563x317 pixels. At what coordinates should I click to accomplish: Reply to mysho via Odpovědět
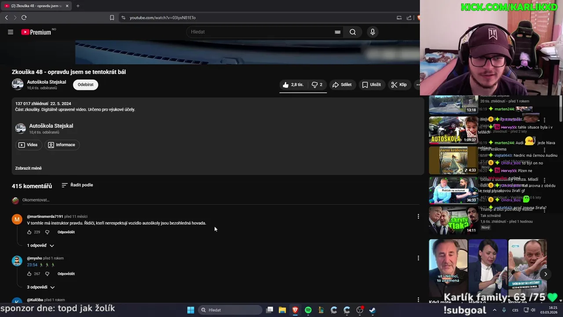point(66,274)
